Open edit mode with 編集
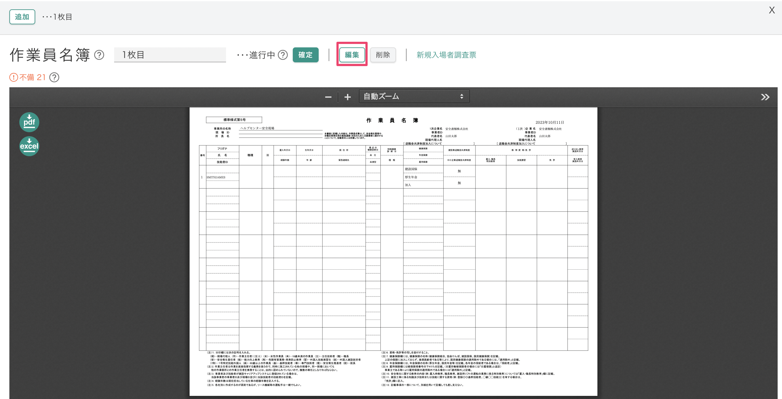782x399 pixels. (x=352, y=55)
